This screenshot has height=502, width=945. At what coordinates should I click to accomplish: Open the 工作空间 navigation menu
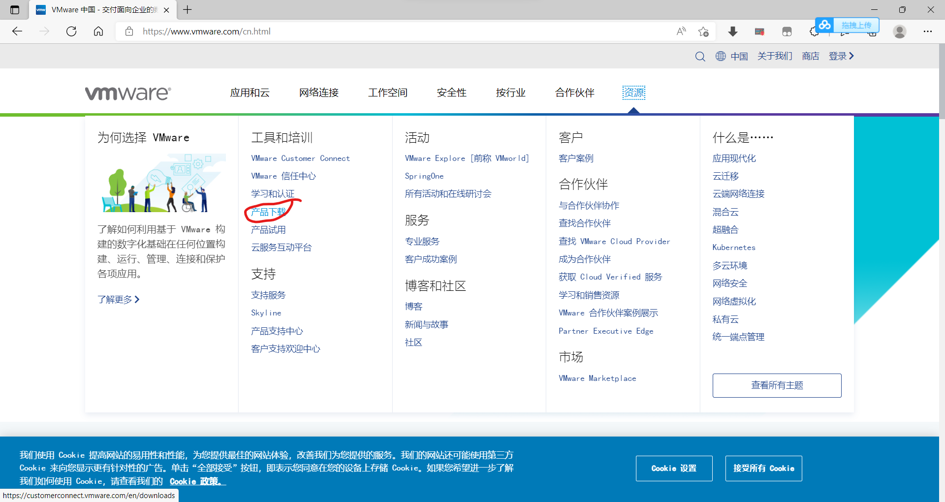[x=388, y=93]
